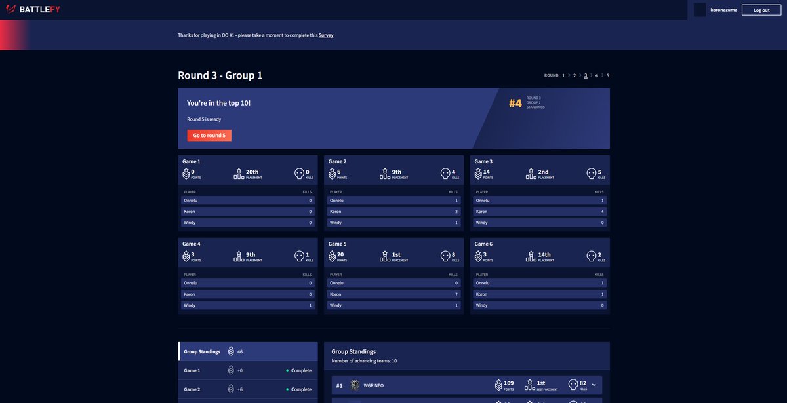787x403 pixels.
Task: Select Koron row in Game 5
Action: 394,294
